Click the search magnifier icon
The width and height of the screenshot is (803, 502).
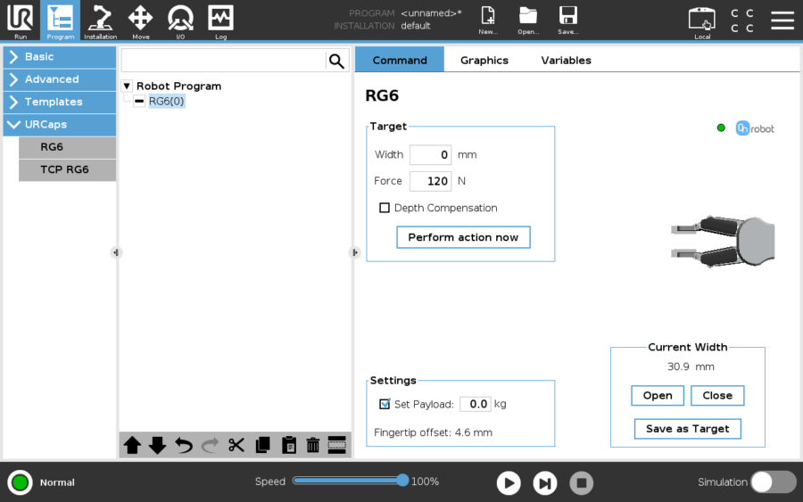(336, 61)
